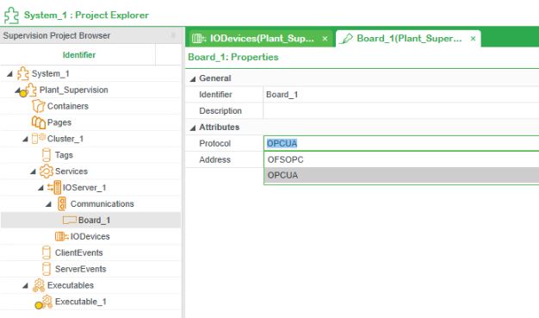The width and height of the screenshot is (539, 318).
Task: Click the Containers folder icon
Action: (x=38, y=106)
